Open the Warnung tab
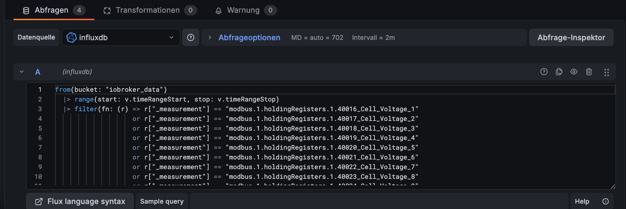 pyautogui.click(x=246, y=10)
